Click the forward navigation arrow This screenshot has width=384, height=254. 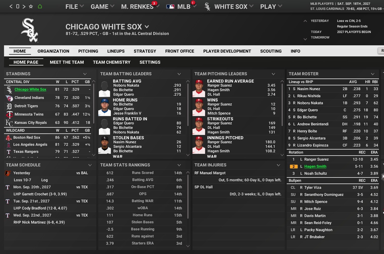point(24,7)
